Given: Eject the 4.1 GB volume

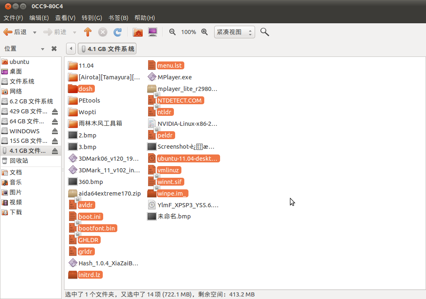Looking at the screenshot, I should 55,151.
